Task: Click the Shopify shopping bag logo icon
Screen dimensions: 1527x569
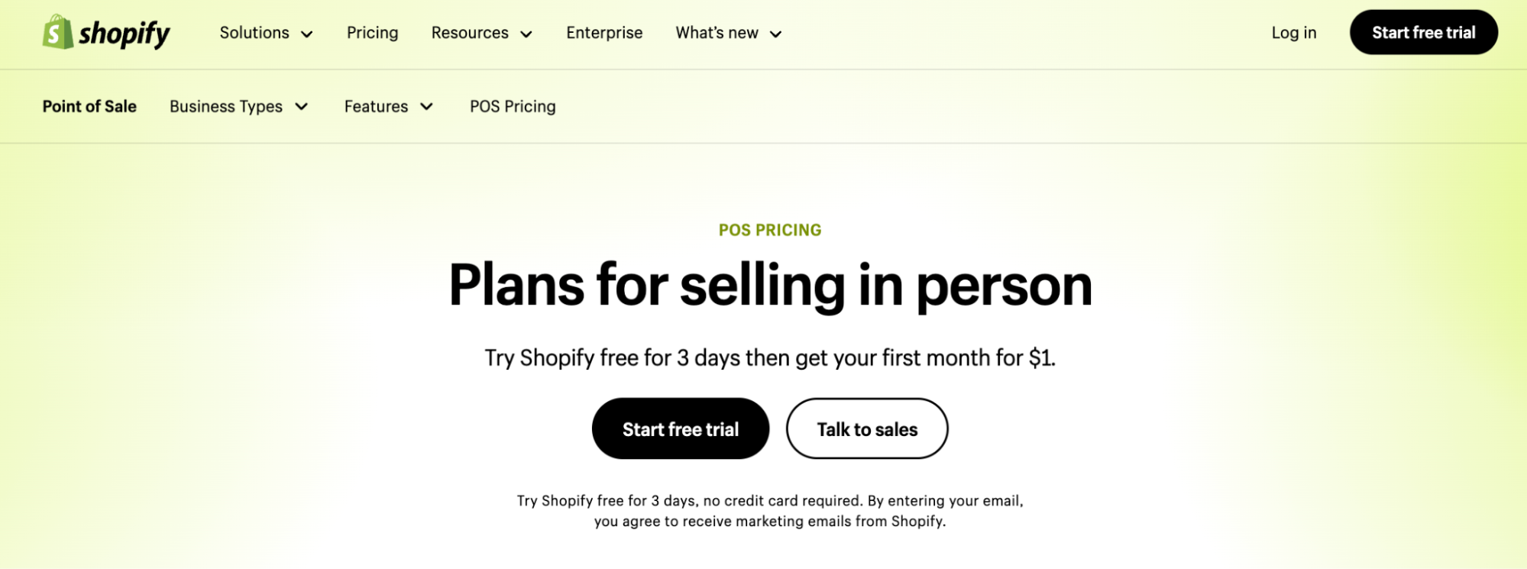Action: coord(57,33)
